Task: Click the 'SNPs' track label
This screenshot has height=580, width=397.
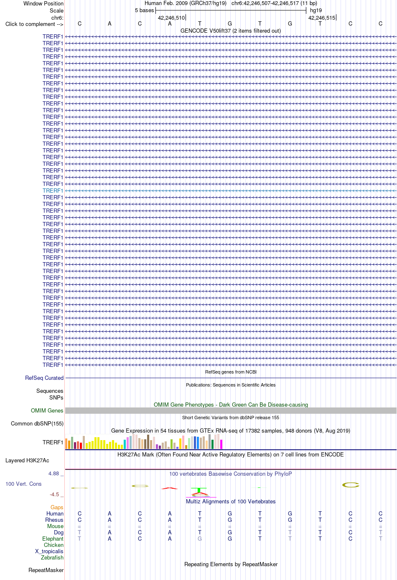Action: tap(56, 397)
